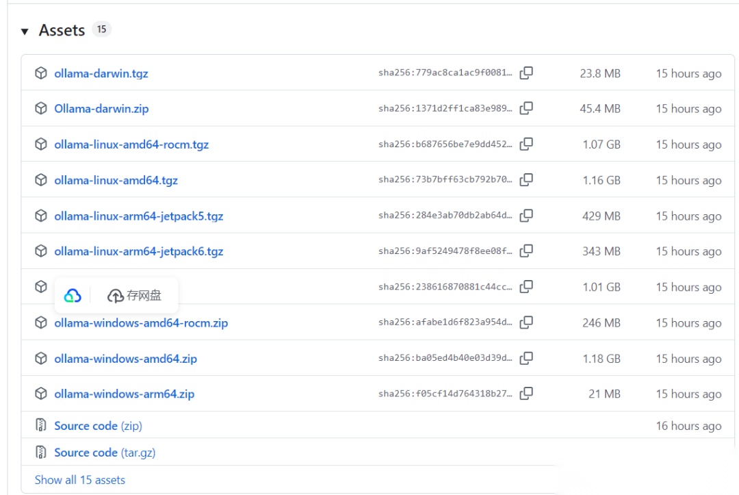Click package icon beside ollama-darwin.tgz

coord(41,73)
